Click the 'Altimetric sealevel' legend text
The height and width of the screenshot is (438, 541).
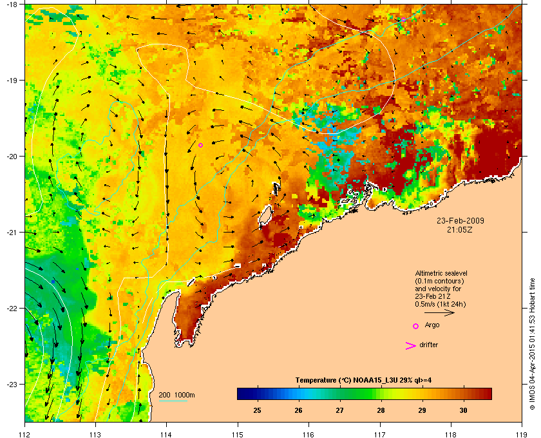[x=441, y=273]
